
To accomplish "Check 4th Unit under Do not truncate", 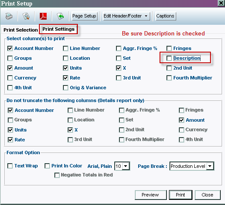I will (181, 140).
